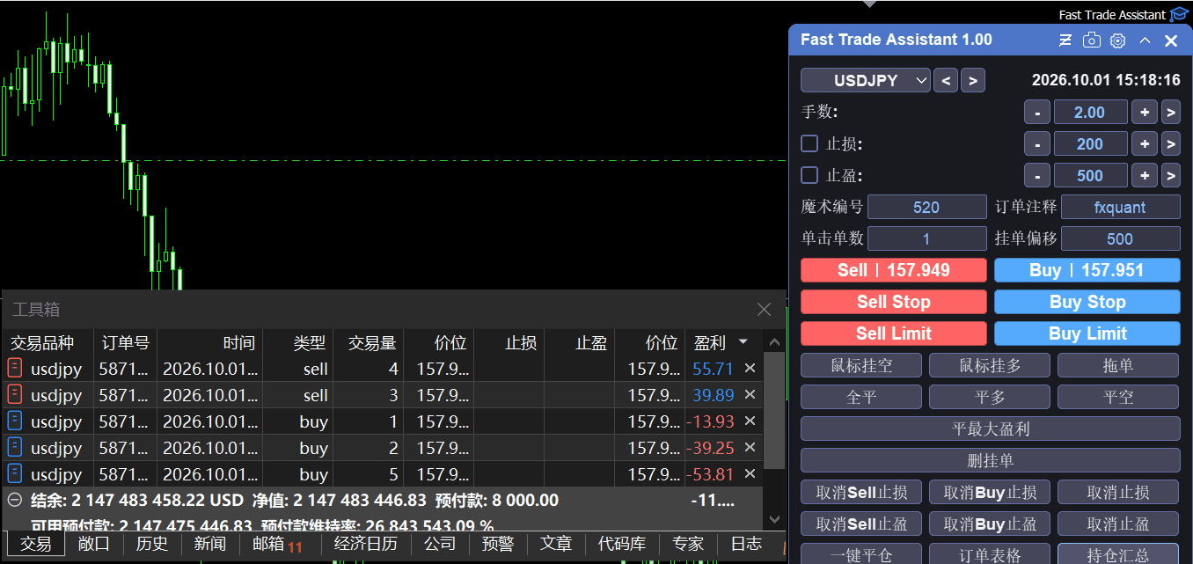Decrease lot size with minus button
The width and height of the screenshot is (1193, 564).
(x=1037, y=112)
